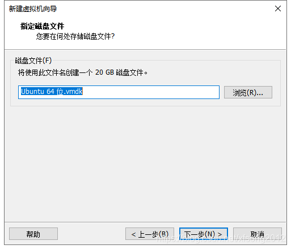Viewport: 291px width, 249px height.
Task: Click the 帮助 help button
Action: [x=33, y=234]
